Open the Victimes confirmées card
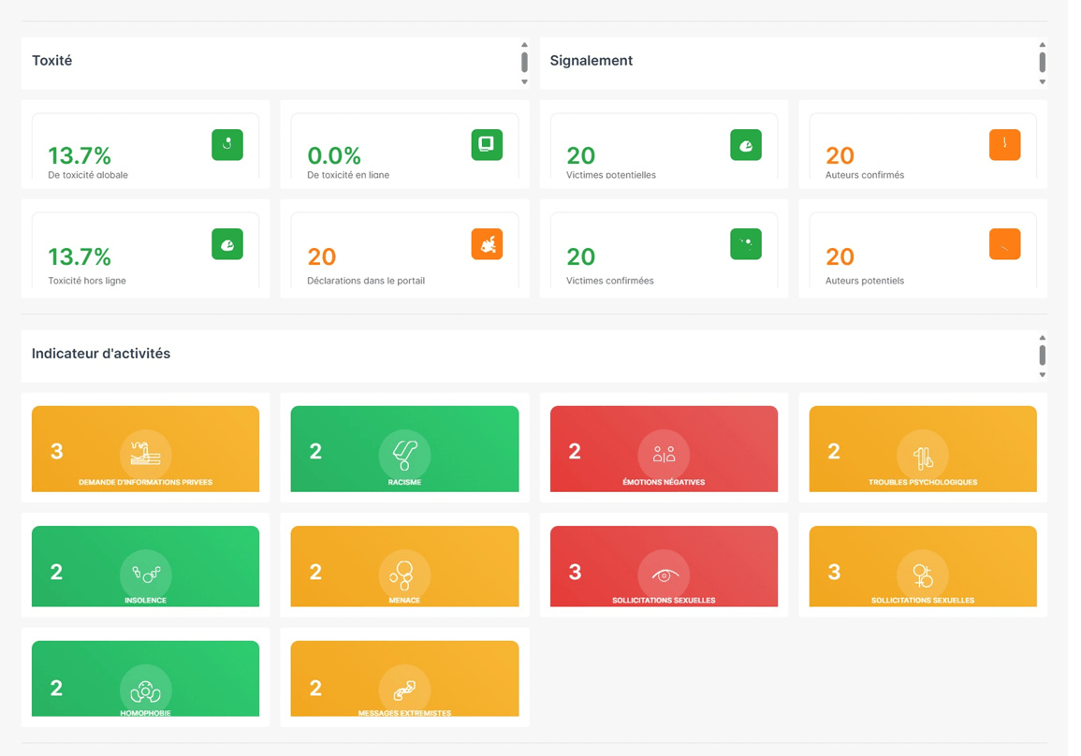Screen dimensions: 1081x756 [663, 250]
